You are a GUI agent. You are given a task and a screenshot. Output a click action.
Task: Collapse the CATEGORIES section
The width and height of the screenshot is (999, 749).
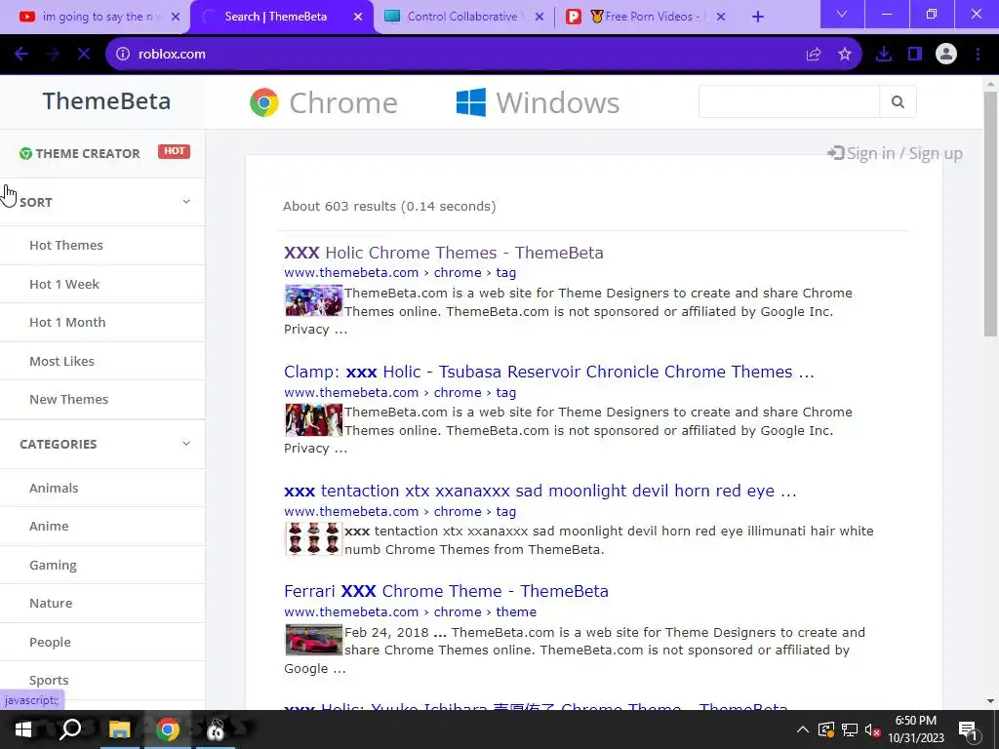pos(186,444)
